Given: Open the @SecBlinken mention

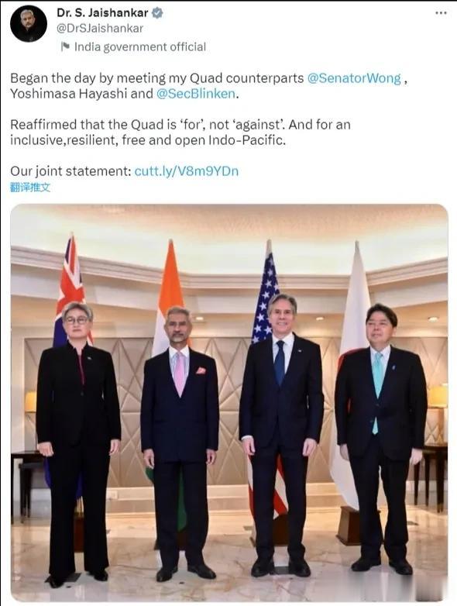Looking at the screenshot, I should pos(196,94).
